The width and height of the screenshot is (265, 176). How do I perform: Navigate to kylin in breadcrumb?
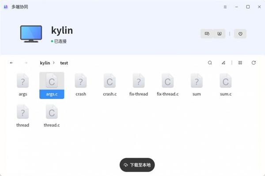tap(45, 63)
